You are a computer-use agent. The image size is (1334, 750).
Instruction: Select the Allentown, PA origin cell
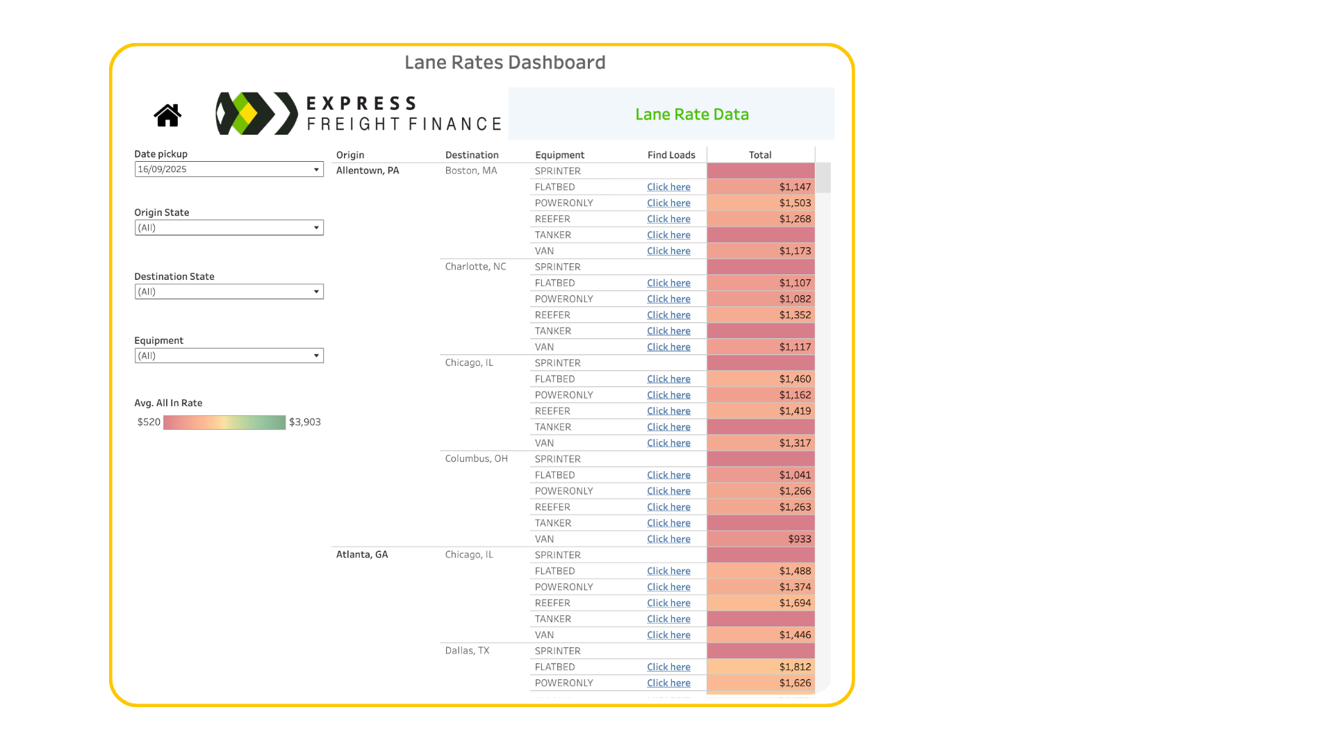[x=368, y=171]
